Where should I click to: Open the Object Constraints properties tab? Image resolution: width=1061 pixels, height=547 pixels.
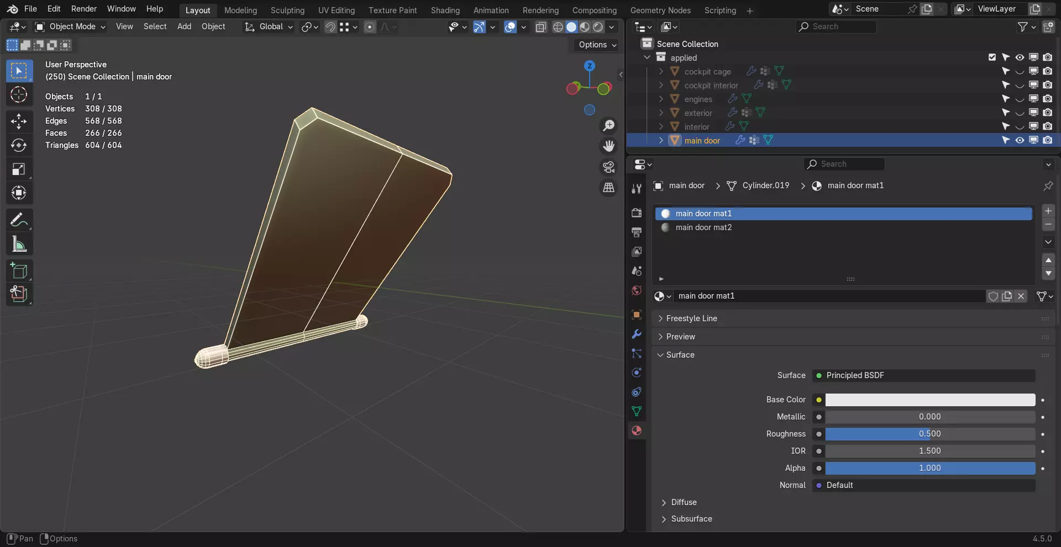click(637, 392)
